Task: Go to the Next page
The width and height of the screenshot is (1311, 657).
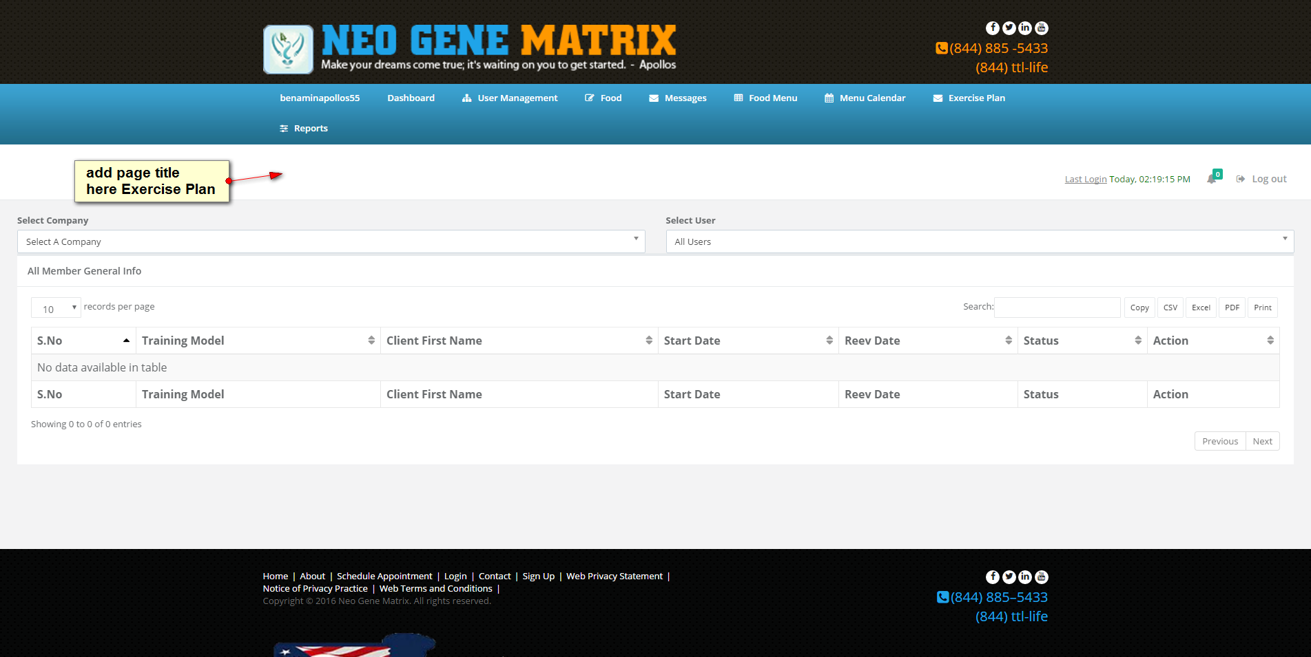Action: [1263, 441]
